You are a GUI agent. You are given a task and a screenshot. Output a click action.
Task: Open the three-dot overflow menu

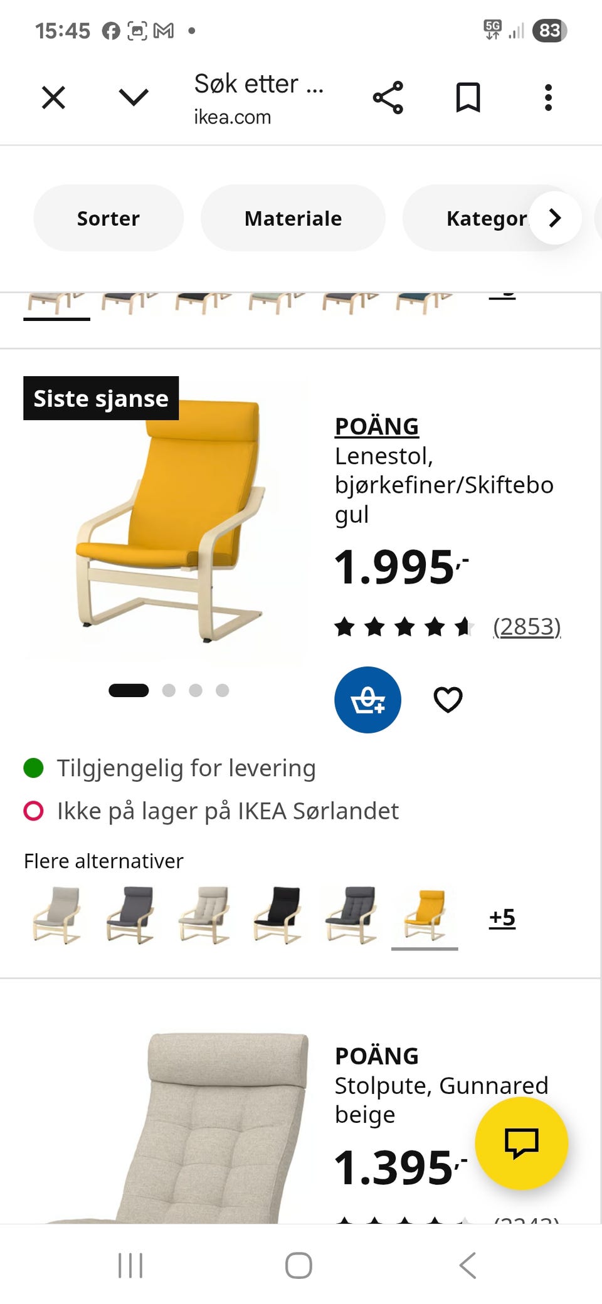(548, 98)
